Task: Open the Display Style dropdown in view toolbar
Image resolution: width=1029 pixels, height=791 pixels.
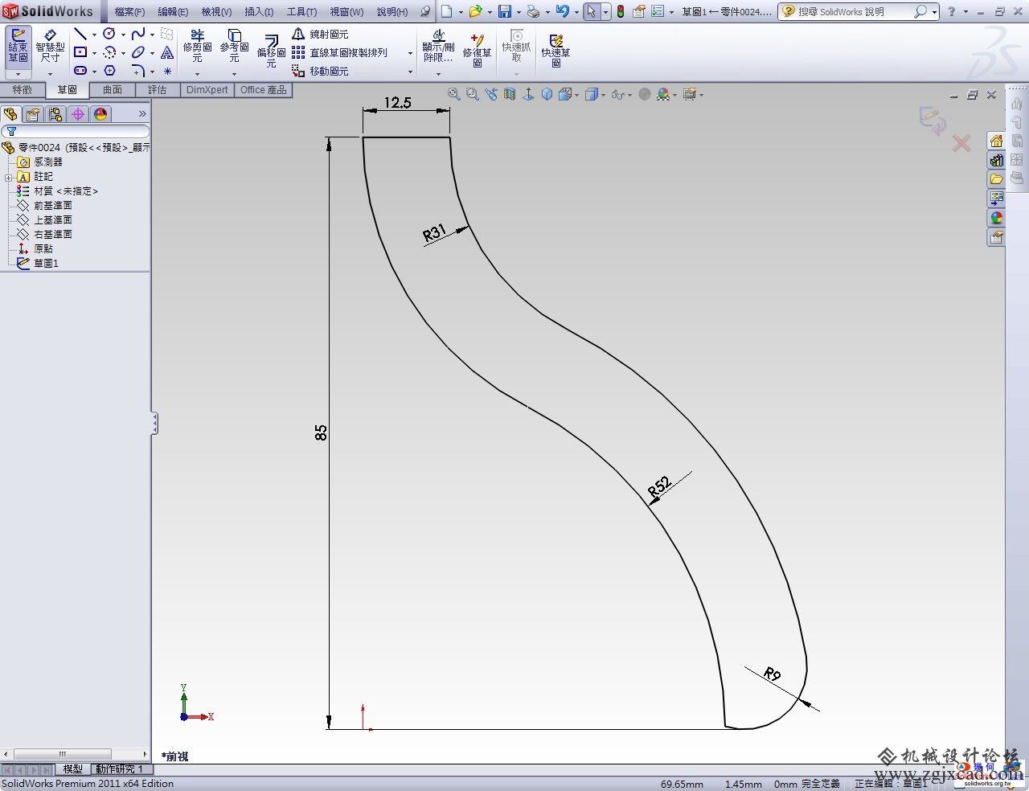Action: (x=602, y=95)
